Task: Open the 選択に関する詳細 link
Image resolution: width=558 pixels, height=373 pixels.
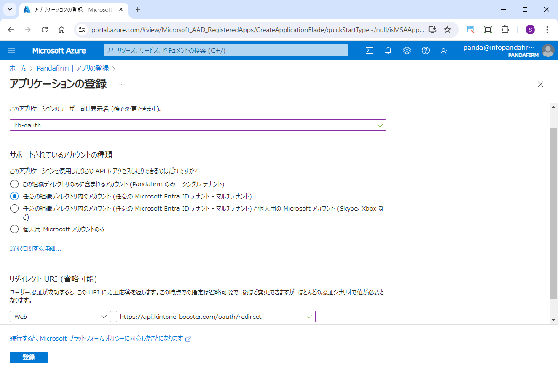Action: pyautogui.click(x=36, y=248)
